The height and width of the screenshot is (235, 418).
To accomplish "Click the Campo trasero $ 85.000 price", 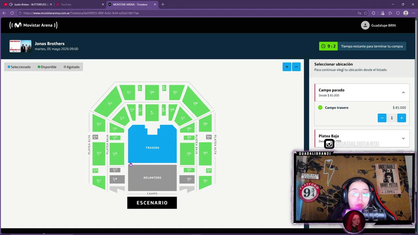I will click(x=399, y=108).
